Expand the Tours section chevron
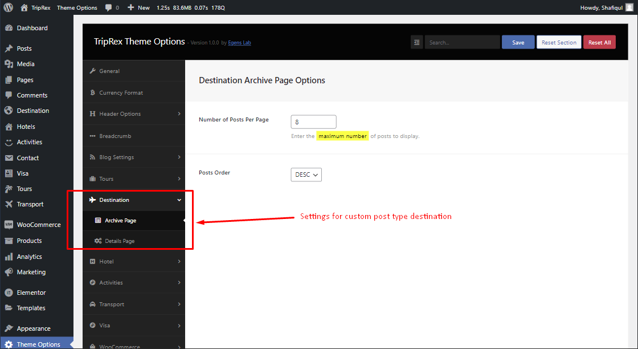Screen dimensions: 638x349 179,178
